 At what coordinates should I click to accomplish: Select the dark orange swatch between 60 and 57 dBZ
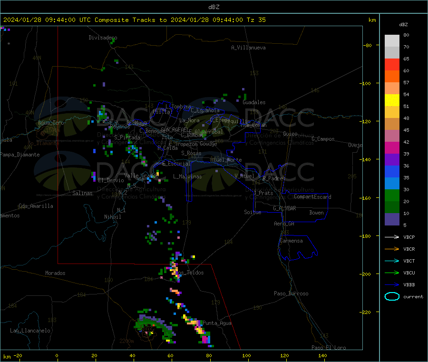[x=392, y=77]
